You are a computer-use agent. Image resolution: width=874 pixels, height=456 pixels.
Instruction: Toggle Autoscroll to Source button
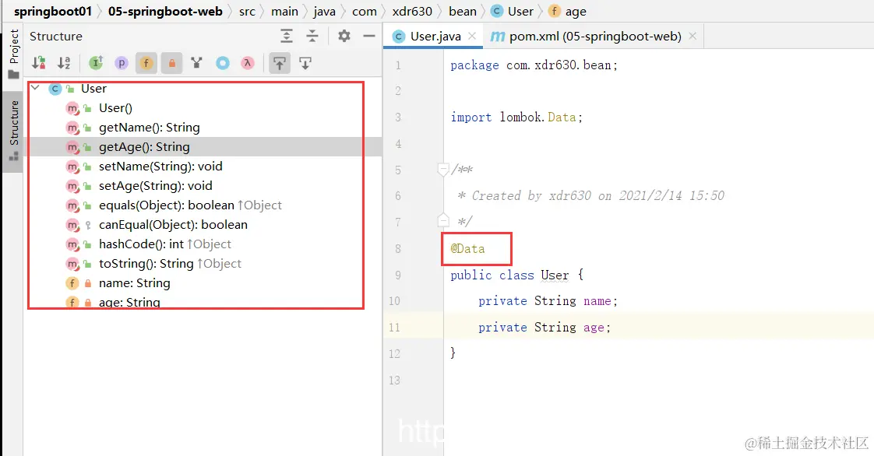click(x=279, y=63)
